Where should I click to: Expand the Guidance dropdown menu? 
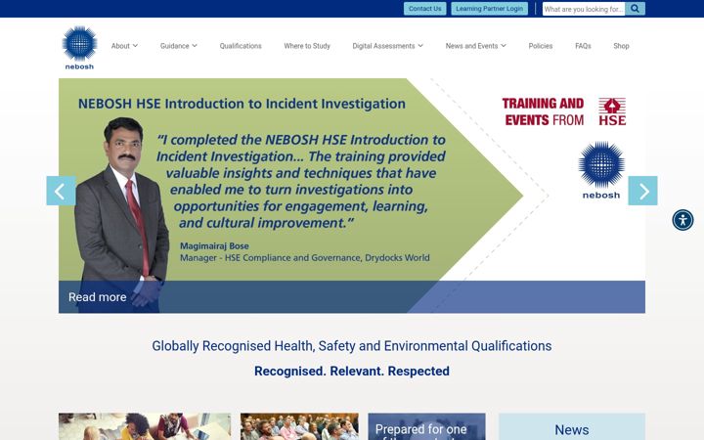point(179,46)
